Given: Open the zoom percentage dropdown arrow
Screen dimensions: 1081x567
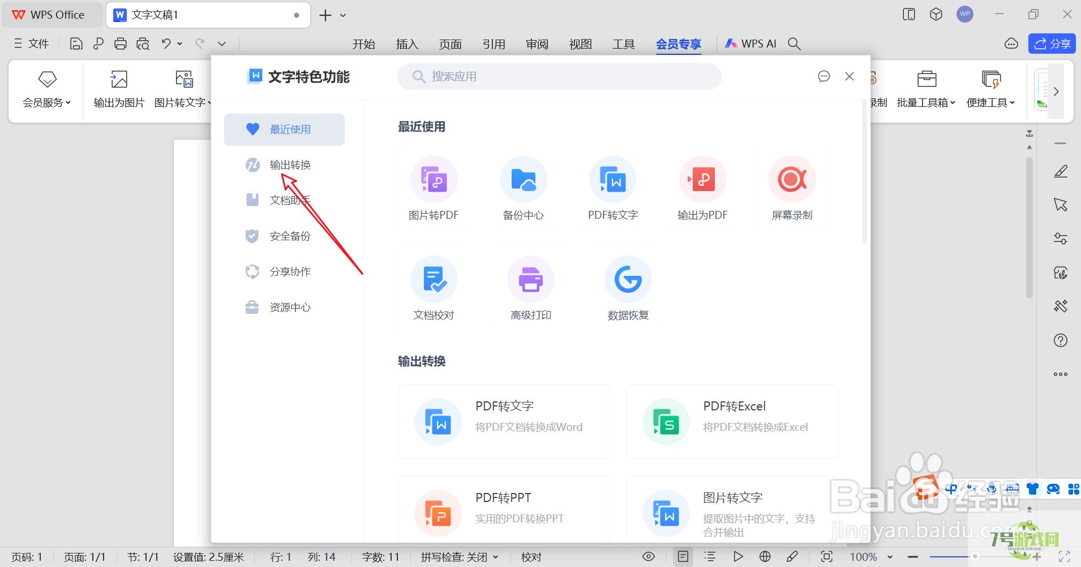Looking at the screenshot, I should 890,557.
